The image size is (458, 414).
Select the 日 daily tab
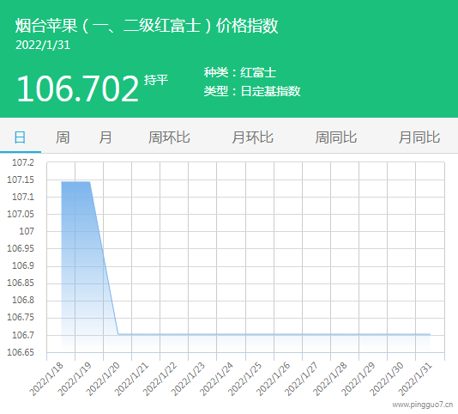pyautogui.click(x=20, y=137)
